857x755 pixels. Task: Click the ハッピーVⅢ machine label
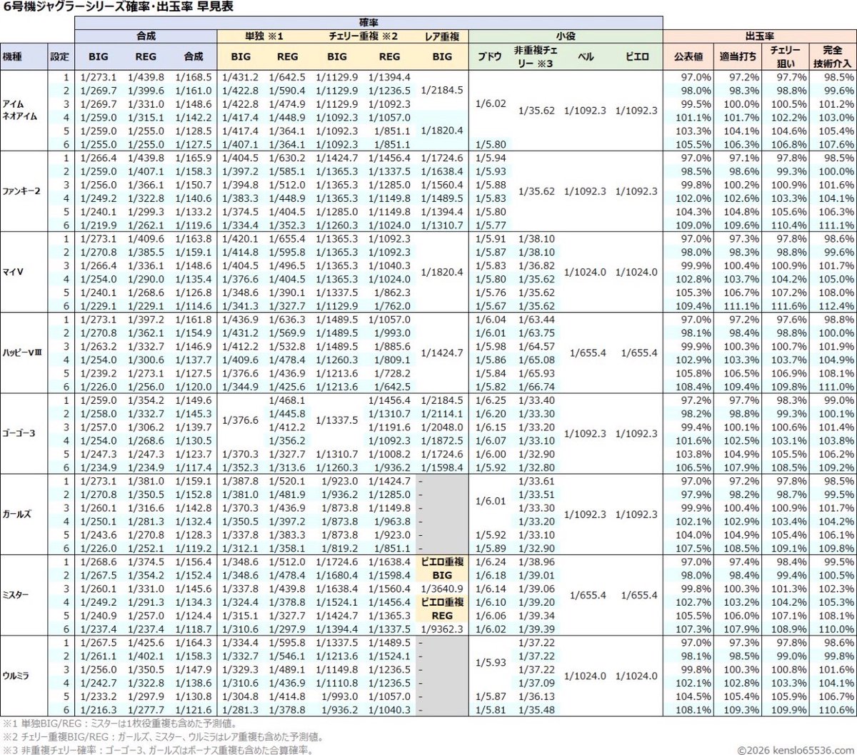click(x=22, y=353)
